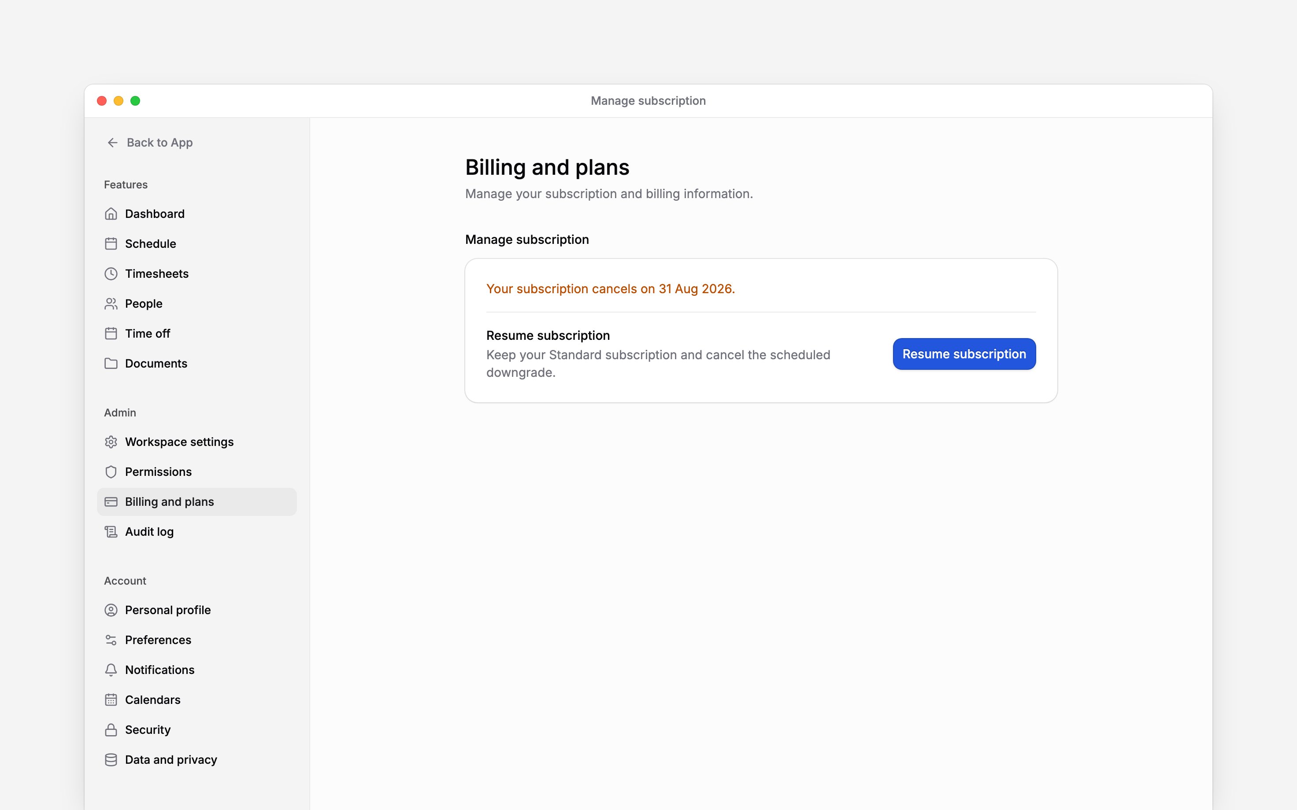Viewport: 1297px width, 810px height.
Task: Click the Audit log scroll icon
Action: 111,532
